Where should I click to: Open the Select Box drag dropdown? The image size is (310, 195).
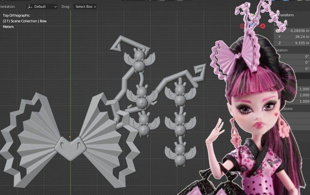(85, 7)
